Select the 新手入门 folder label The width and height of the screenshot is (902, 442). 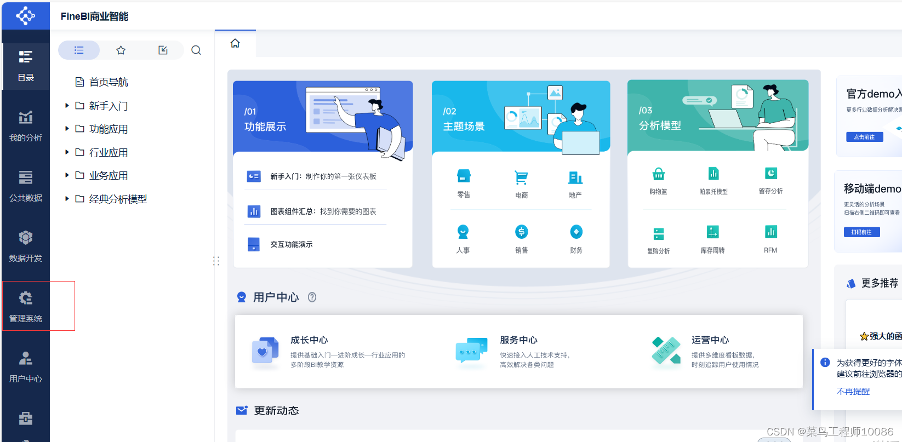coord(109,106)
